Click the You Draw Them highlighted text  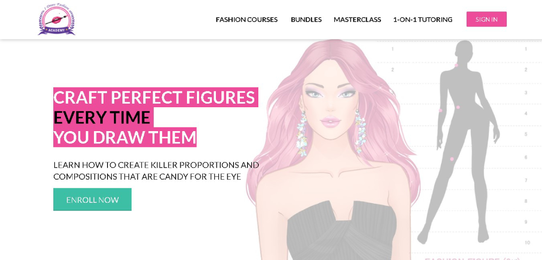pos(125,137)
